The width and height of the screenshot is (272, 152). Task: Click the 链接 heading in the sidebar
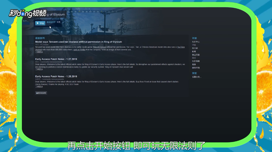coord(194,38)
